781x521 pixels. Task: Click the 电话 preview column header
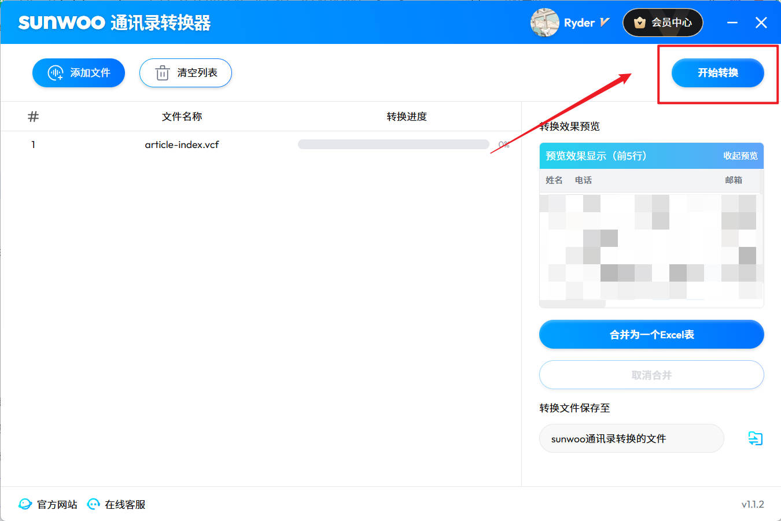point(583,180)
